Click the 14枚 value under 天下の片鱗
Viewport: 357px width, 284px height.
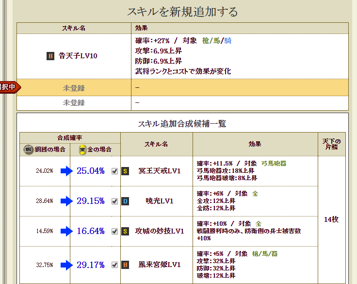pyautogui.click(x=331, y=219)
